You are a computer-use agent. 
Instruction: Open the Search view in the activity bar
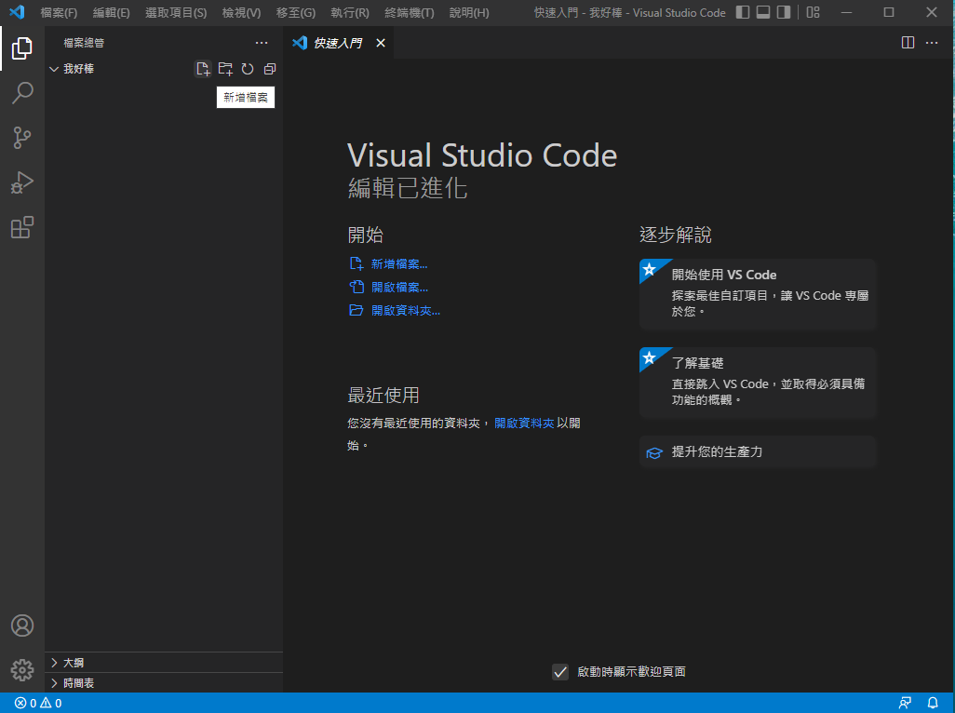[22, 92]
